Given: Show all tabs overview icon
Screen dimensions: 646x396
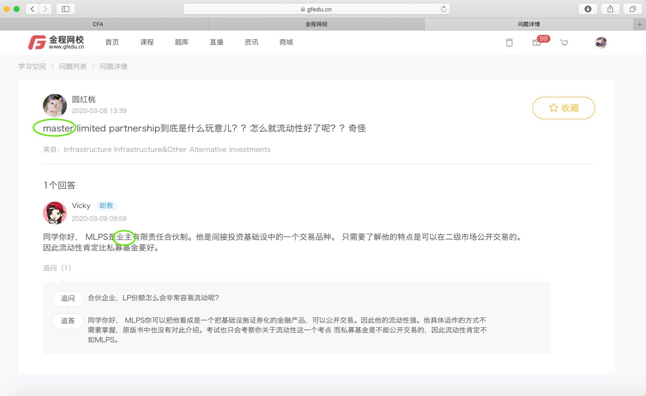Looking at the screenshot, I should pyautogui.click(x=632, y=9).
